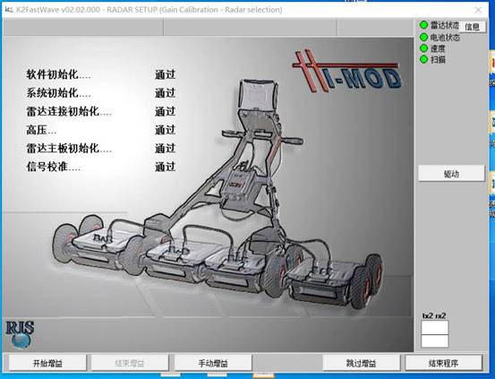Click the tx2 rx2 label

click(x=434, y=315)
